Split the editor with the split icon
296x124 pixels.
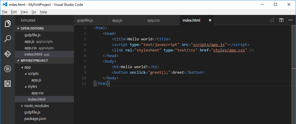pyautogui.click(x=281, y=20)
